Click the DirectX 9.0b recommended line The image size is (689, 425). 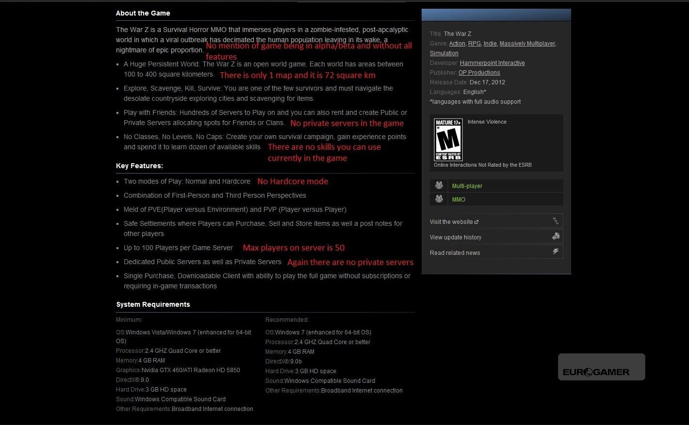(x=283, y=362)
